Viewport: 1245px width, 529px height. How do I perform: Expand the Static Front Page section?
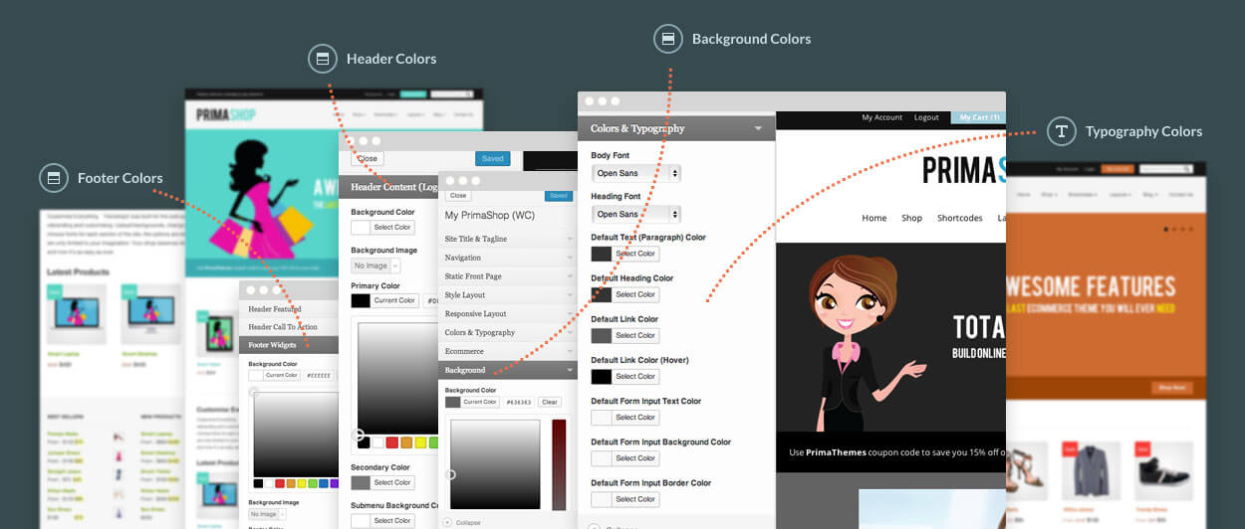[x=508, y=276]
